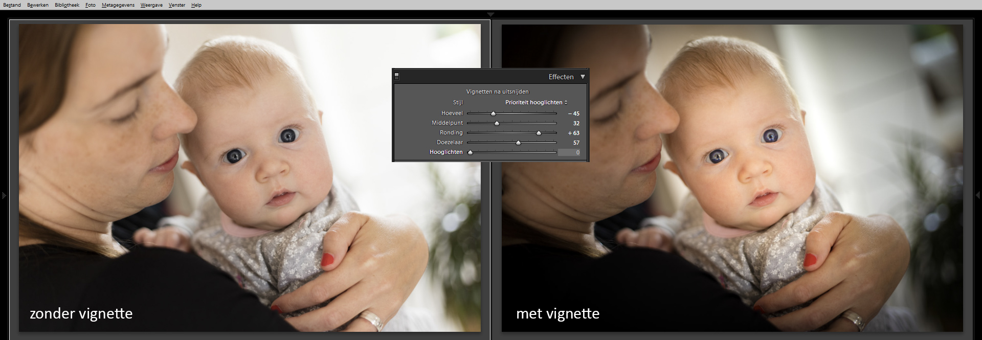Open the Bibliotheek menu

click(x=67, y=5)
